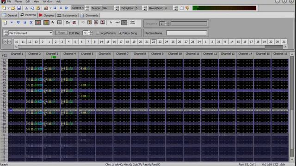The width and height of the screenshot is (296, 166).
Task: Set pattern detail level to hi
Action: [x=124, y=23]
